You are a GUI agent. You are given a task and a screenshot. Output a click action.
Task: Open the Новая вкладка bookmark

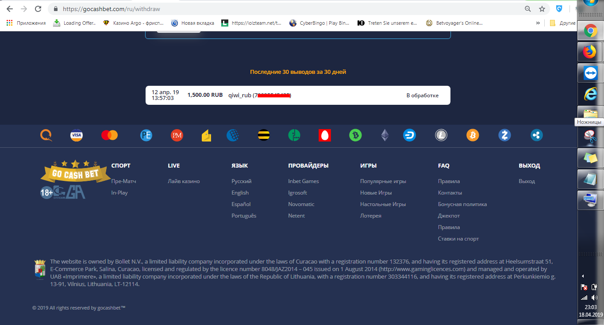192,23
